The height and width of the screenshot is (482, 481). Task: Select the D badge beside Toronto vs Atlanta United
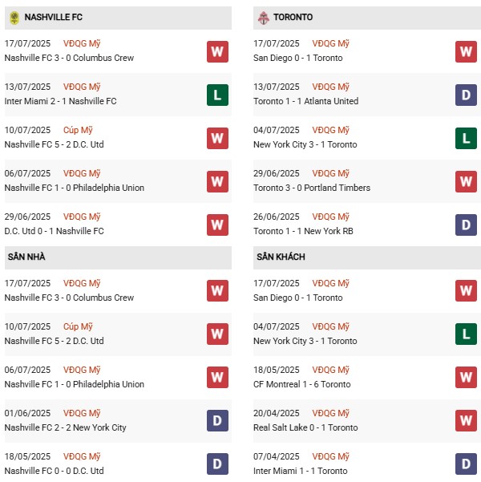pos(467,95)
